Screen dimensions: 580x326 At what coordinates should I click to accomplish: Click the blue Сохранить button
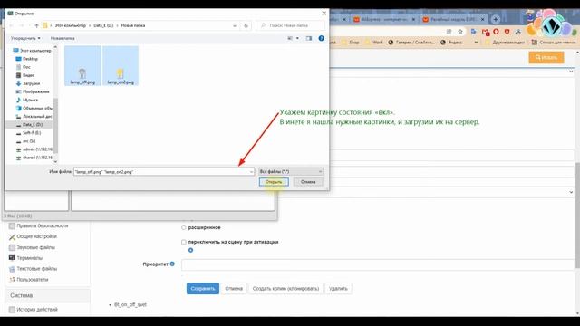click(203, 289)
